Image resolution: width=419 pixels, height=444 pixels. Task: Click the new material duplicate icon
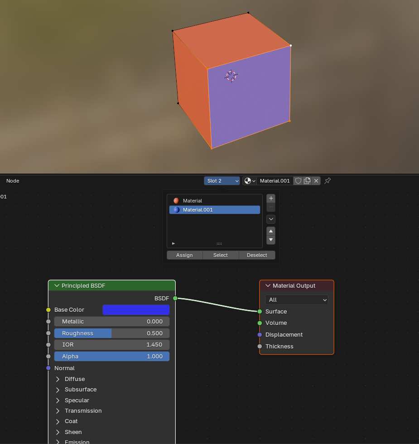click(307, 181)
